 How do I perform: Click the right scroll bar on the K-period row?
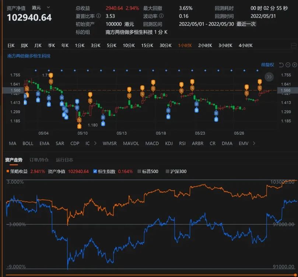coord(294,45)
